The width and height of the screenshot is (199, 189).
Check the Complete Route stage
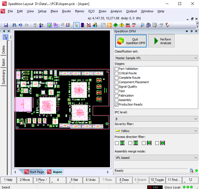click(116, 78)
